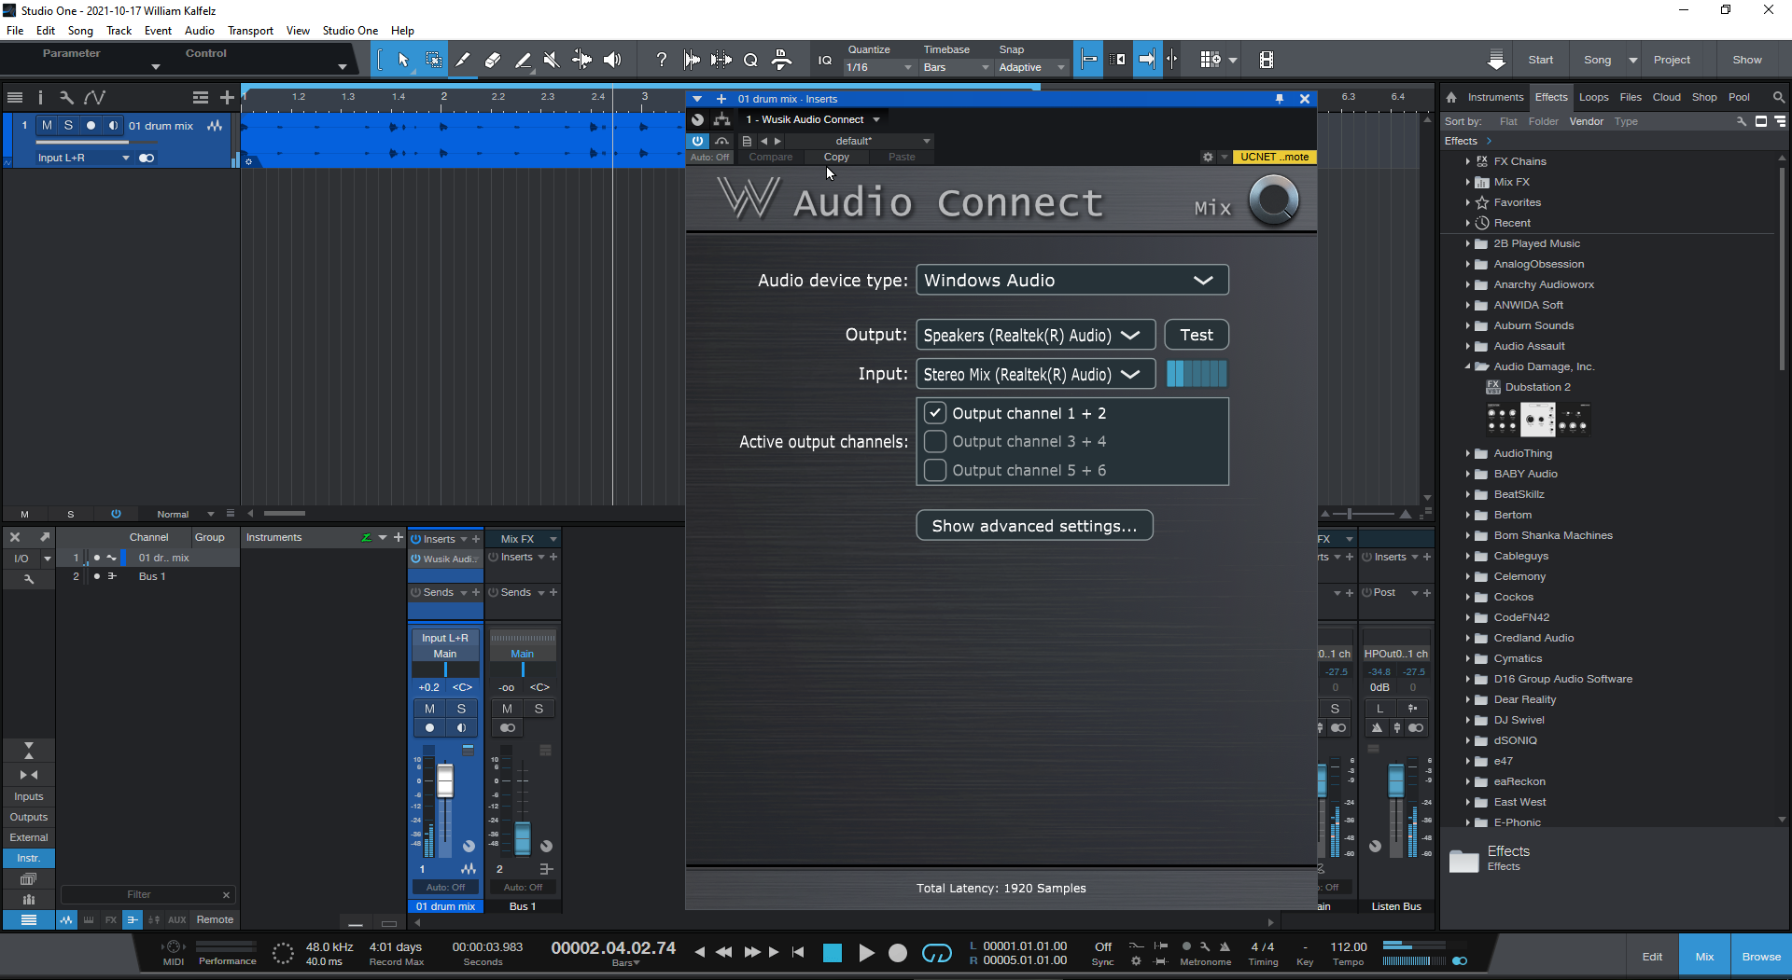
Task: Expand the AnalogObsession vendor folder
Action: (1468, 264)
